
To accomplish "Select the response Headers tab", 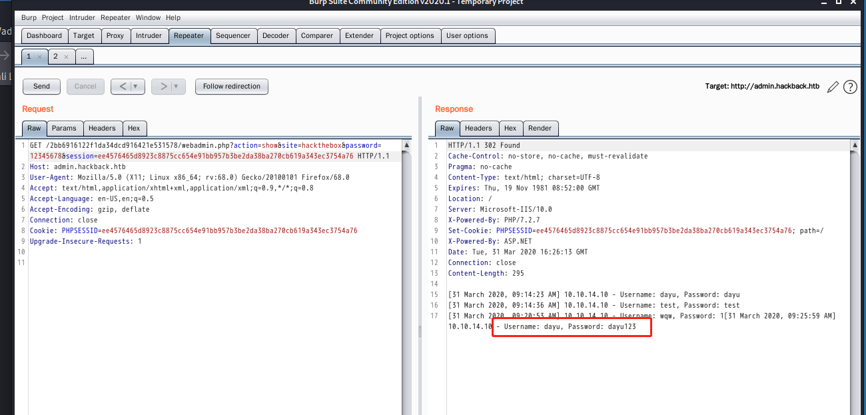I will 478,128.
